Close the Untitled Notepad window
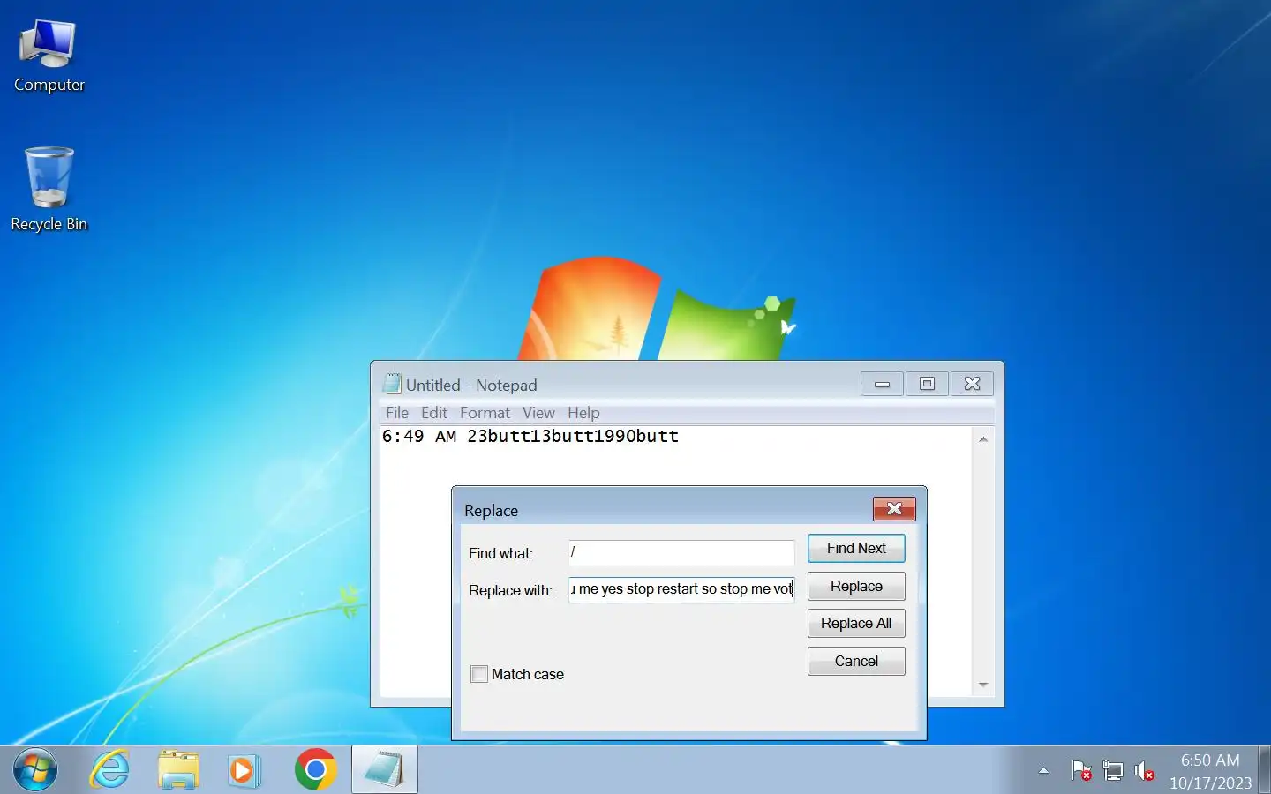The height and width of the screenshot is (794, 1271). pyautogui.click(x=972, y=384)
